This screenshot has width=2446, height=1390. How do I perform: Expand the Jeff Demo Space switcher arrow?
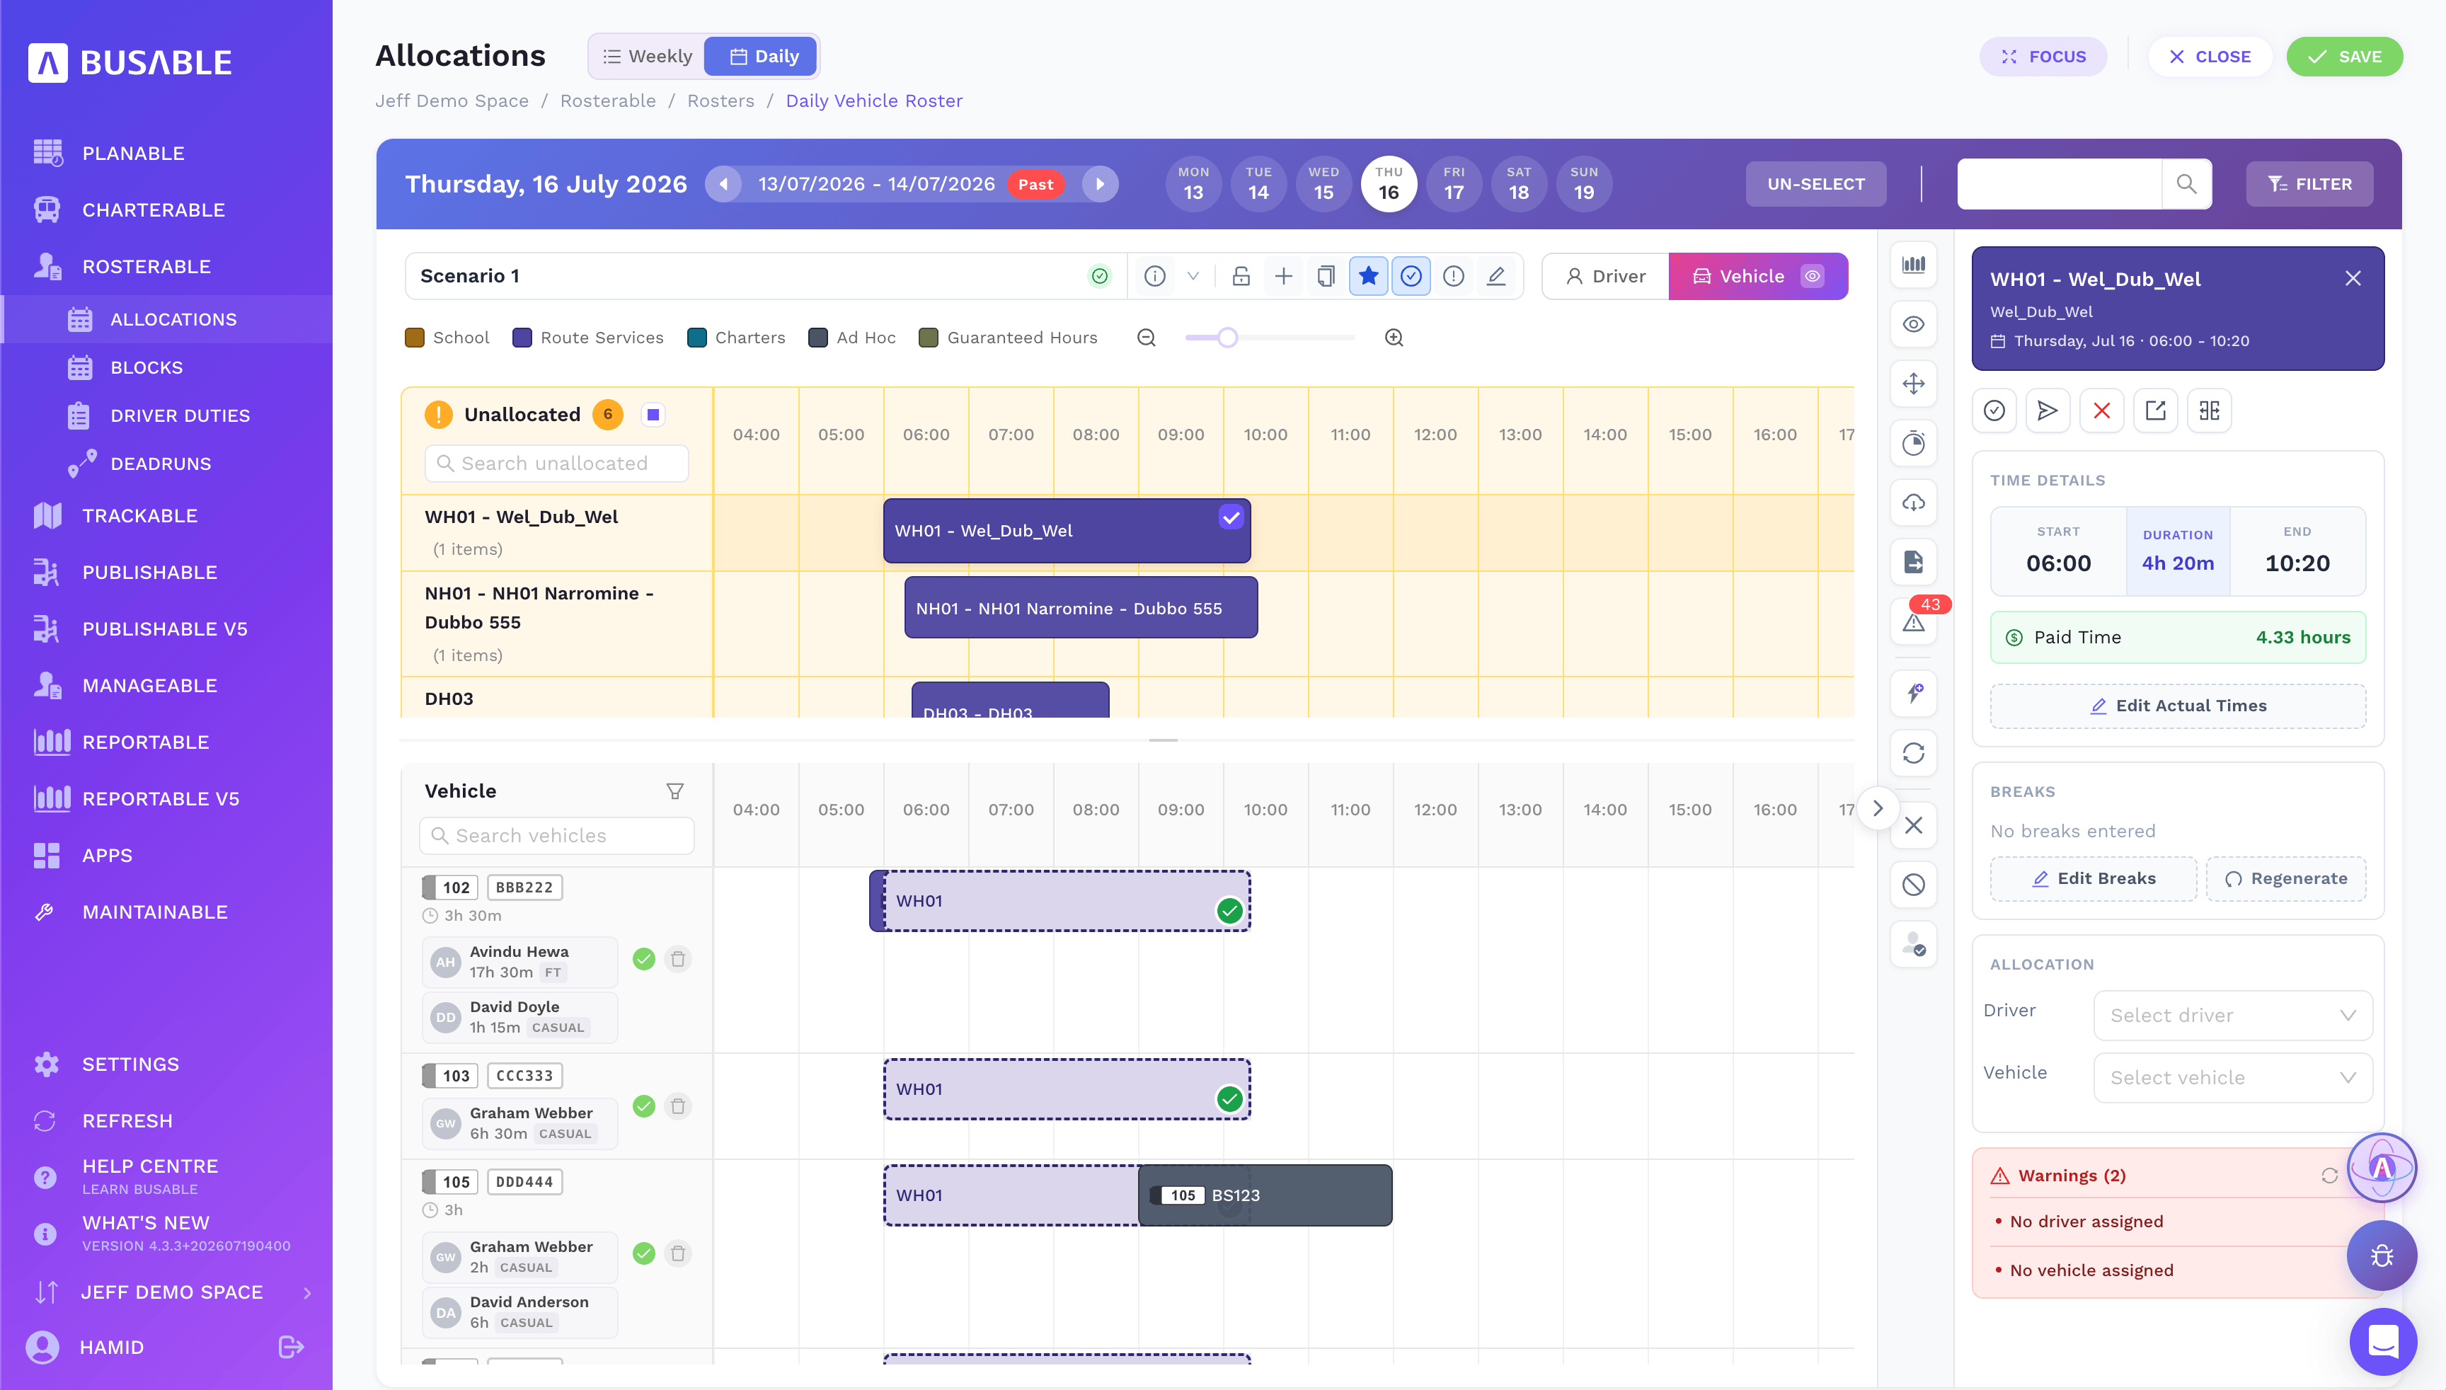click(x=307, y=1292)
